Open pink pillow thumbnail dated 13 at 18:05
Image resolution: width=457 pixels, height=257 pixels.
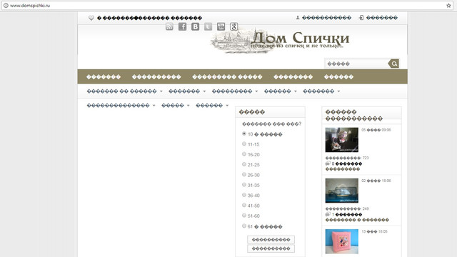click(341, 241)
